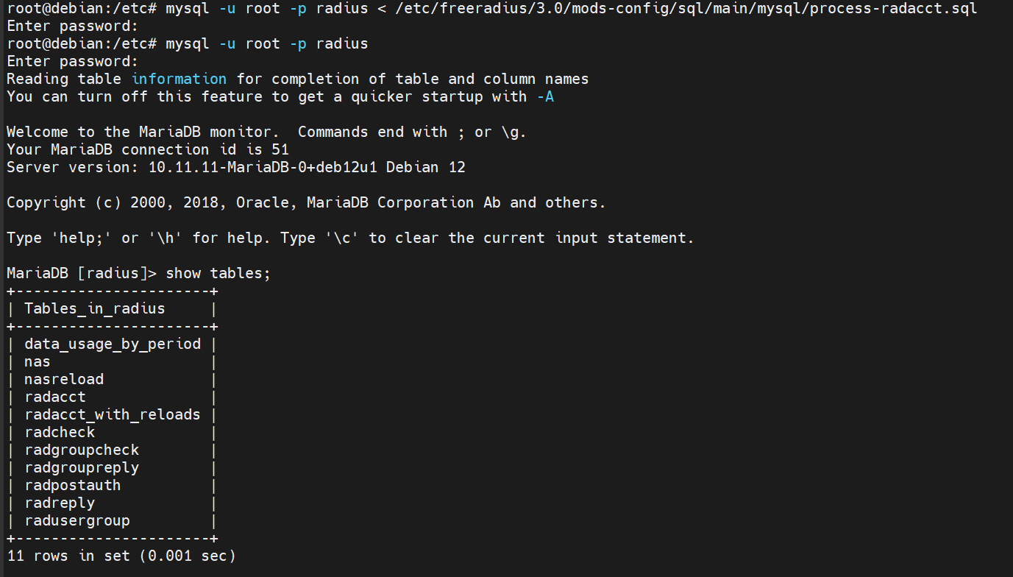Select the radcheck table name
1013x577 pixels.
click(x=60, y=432)
